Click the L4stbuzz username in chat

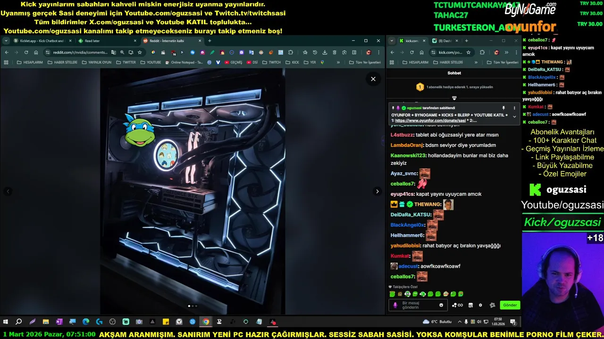tap(401, 135)
